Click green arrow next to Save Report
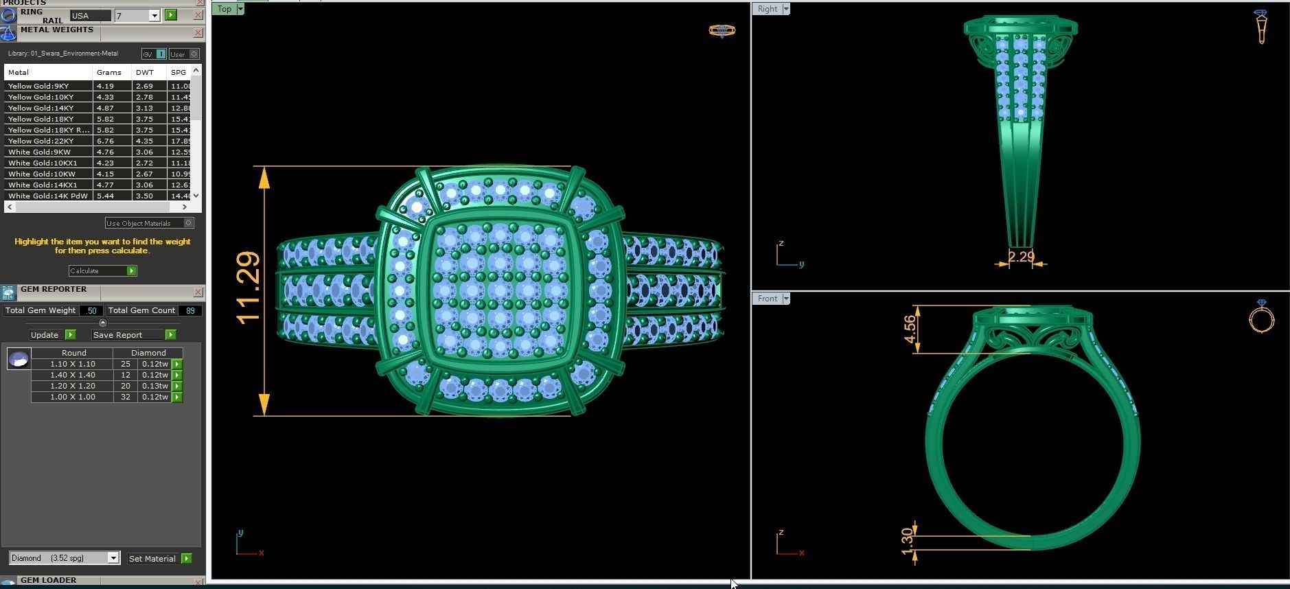This screenshot has width=1290, height=589. [170, 335]
